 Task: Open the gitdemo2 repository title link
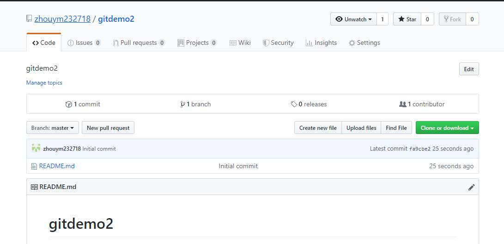pyautogui.click(x=116, y=19)
